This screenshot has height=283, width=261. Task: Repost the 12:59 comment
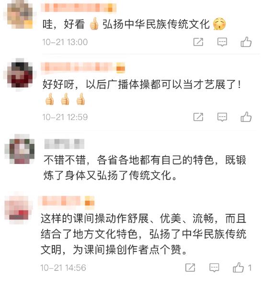pos(198,117)
